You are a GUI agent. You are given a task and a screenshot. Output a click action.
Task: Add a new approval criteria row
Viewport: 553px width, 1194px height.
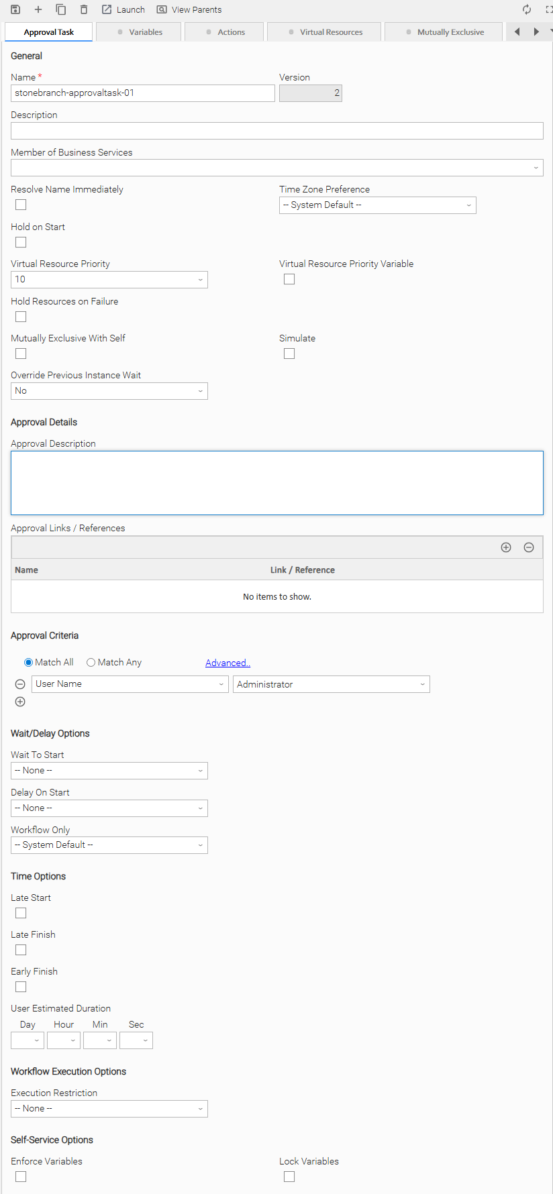(20, 702)
